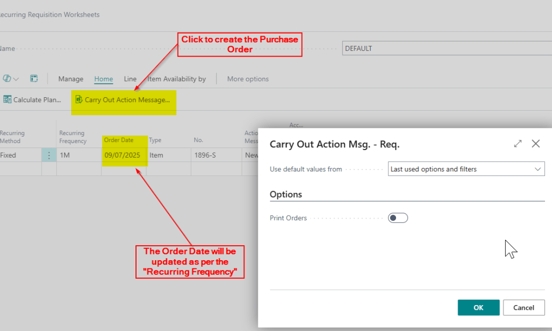
Task: Open the Copilot icon dropdown
Action: pyautogui.click(x=11, y=79)
